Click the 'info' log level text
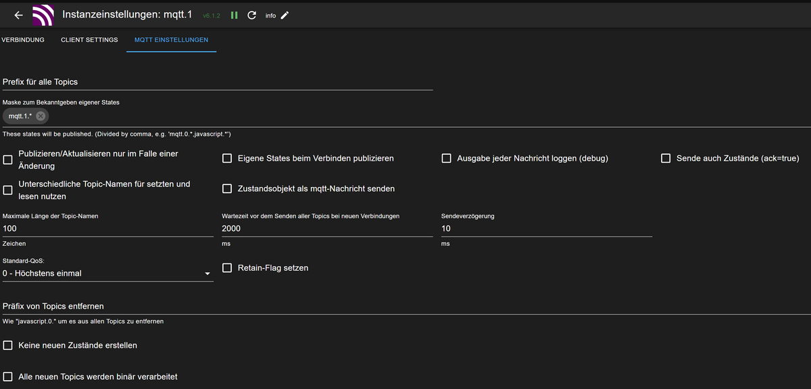The width and height of the screenshot is (811, 389). [x=270, y=16]
